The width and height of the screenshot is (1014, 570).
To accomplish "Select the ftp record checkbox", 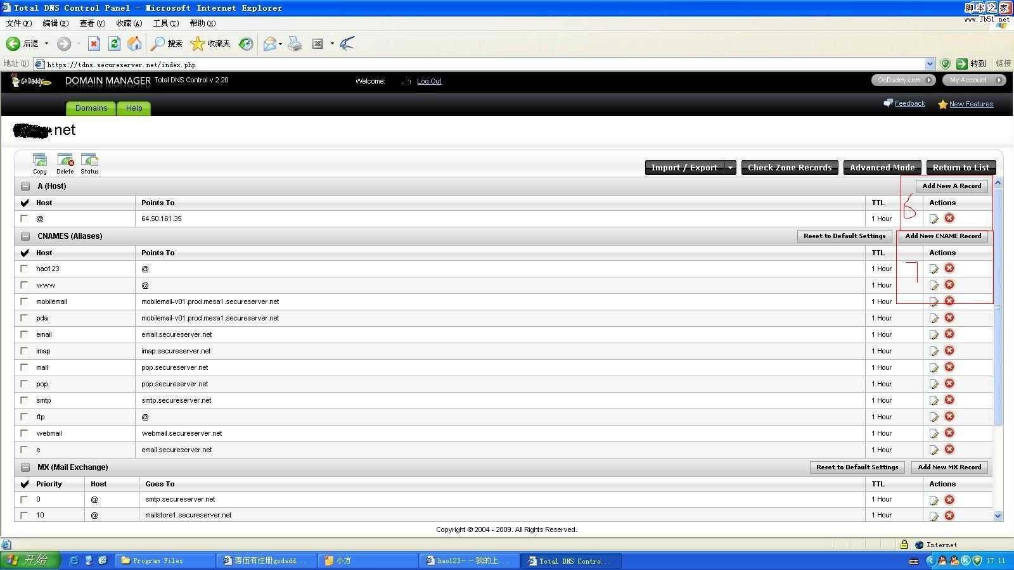I will [24, 417].
